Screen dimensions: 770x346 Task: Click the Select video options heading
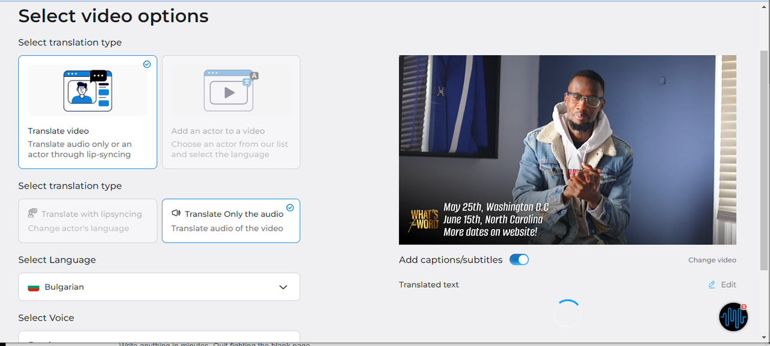pyautogui.click(x=113, y=16)
